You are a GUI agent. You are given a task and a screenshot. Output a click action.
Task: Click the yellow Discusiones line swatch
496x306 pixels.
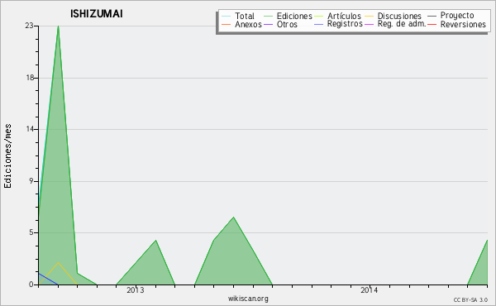click(370, 17)
